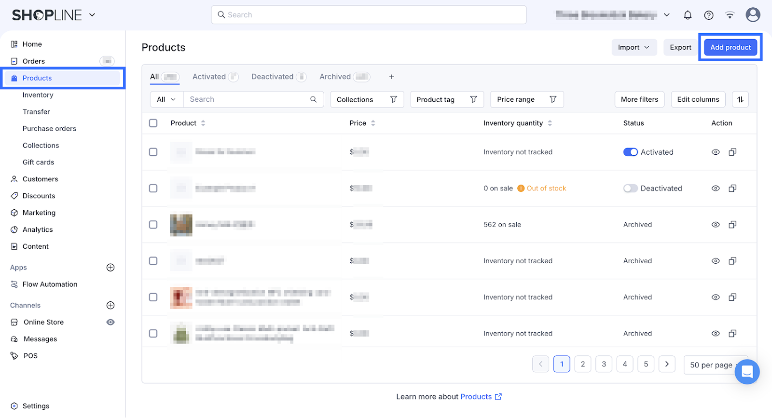
Task: Open Inventory in the sidebar
Action: (38, 95)
